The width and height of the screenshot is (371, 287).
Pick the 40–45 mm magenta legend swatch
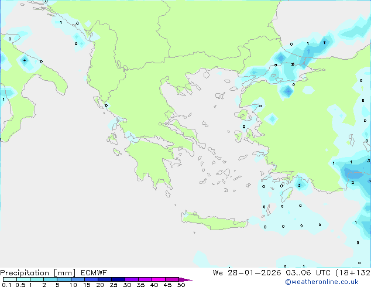[159, 279]
